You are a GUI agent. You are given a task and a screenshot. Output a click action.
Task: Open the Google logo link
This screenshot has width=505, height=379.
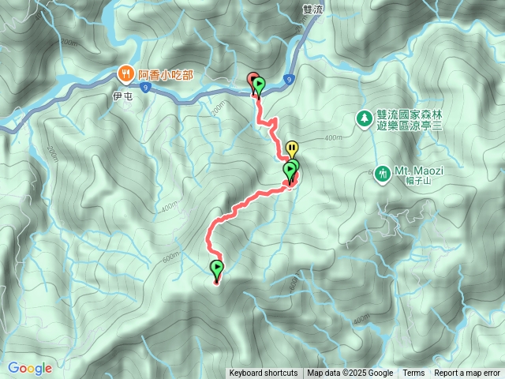click(x=30, y=368)
